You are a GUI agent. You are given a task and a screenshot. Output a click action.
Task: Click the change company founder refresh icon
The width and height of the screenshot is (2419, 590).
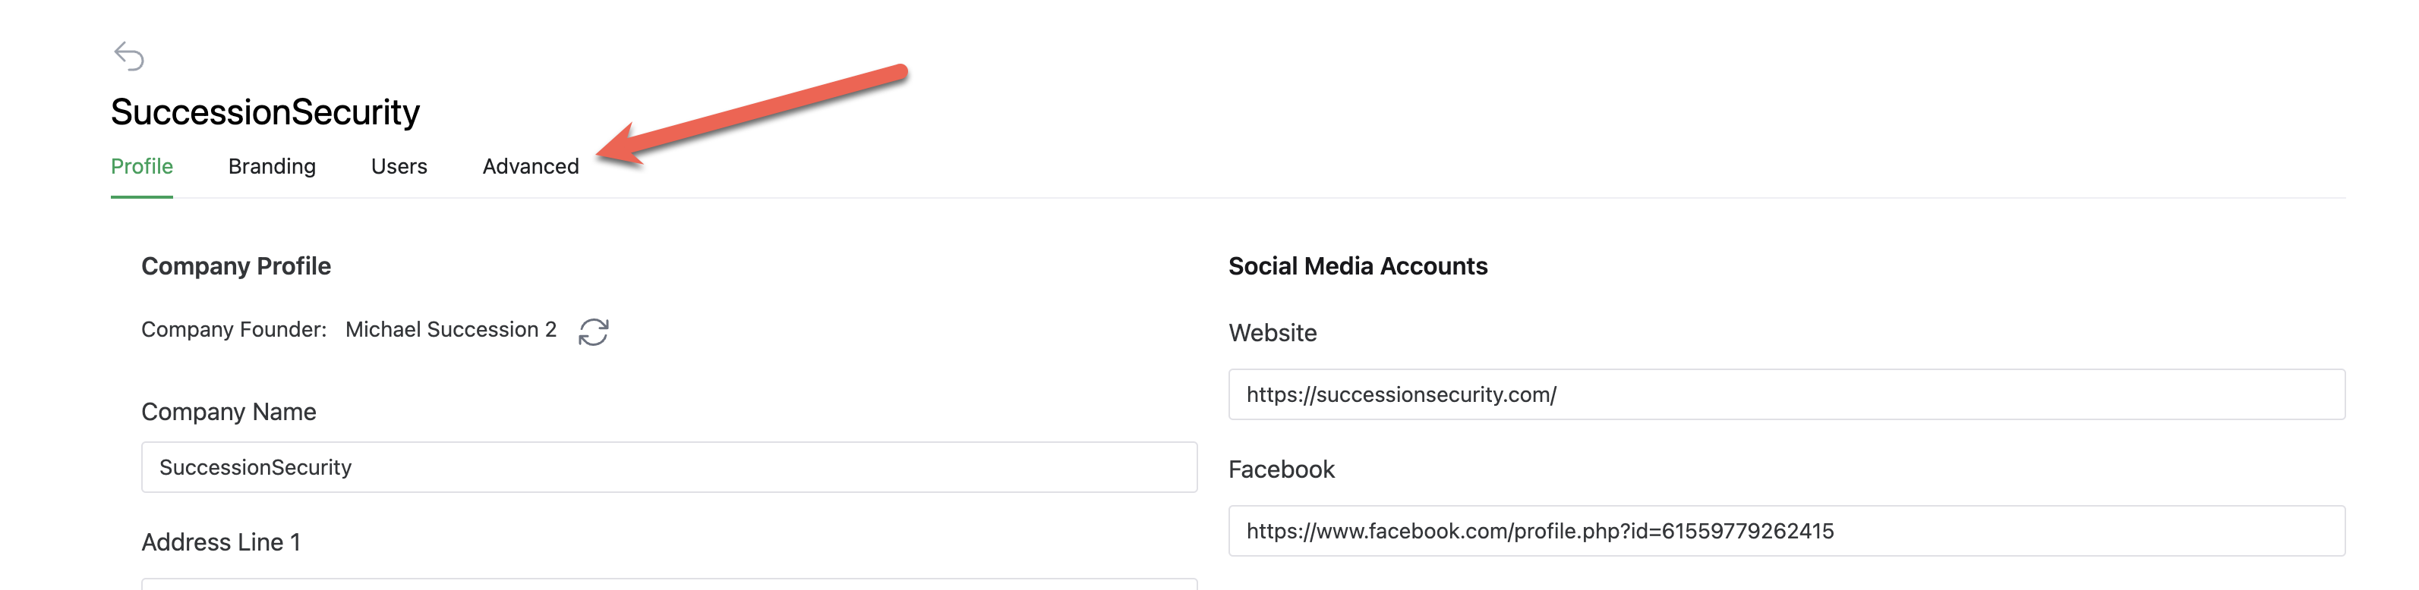(x=594, y=331)
